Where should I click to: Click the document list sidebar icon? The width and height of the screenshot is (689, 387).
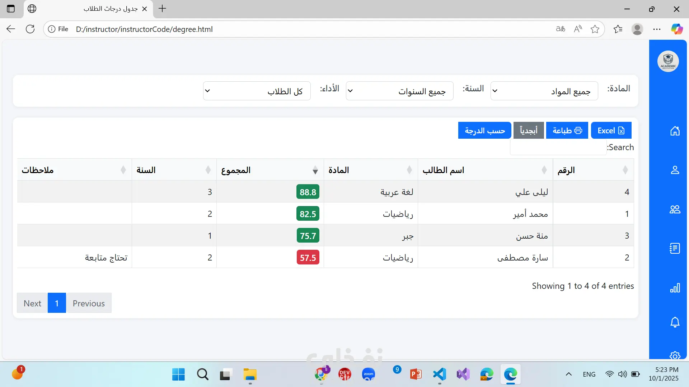675,248
